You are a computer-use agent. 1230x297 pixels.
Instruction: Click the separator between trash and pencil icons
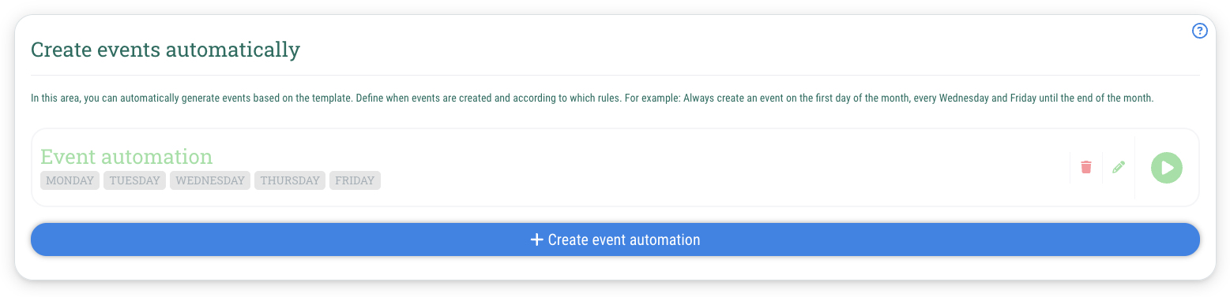pyautogui.click(x=1102, y=167)
